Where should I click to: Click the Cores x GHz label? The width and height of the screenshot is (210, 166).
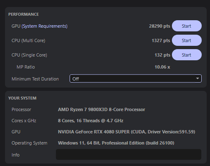pyautogui.click(x=24, y=121)
